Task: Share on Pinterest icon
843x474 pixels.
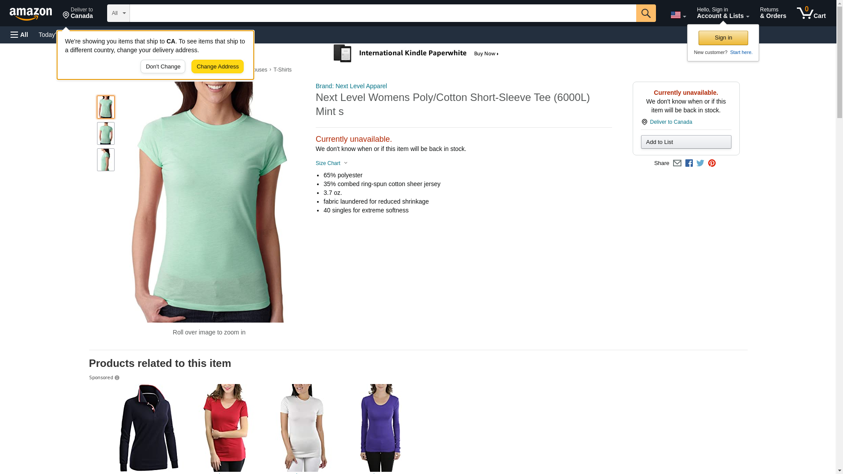Action: tap(712, 163)
